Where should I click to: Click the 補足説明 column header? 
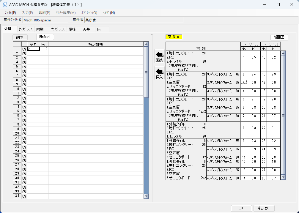(96, 44)
